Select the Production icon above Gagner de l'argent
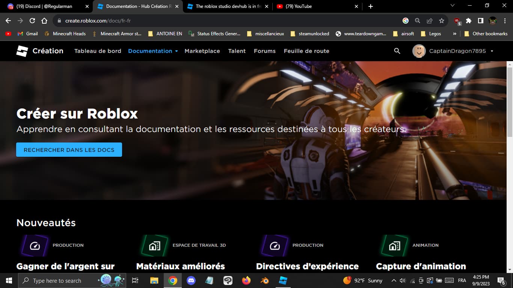Image resolution: width=513 pixels, height=288 pixels. tap(34, 246)
